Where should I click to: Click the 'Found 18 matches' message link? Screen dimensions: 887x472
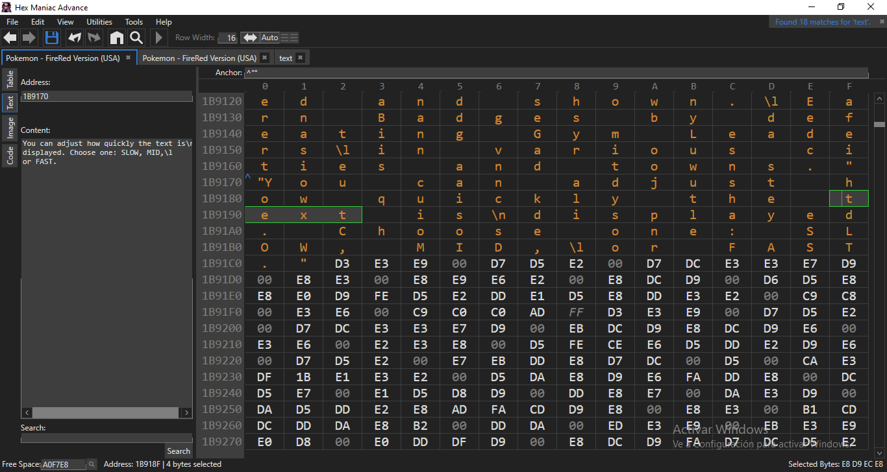pyautogui.click(x=822, y=22)
